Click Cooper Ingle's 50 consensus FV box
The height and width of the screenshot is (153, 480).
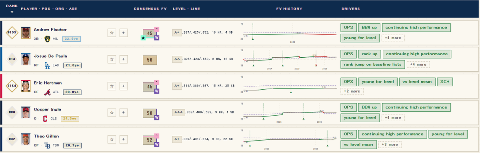coord(149,113)
